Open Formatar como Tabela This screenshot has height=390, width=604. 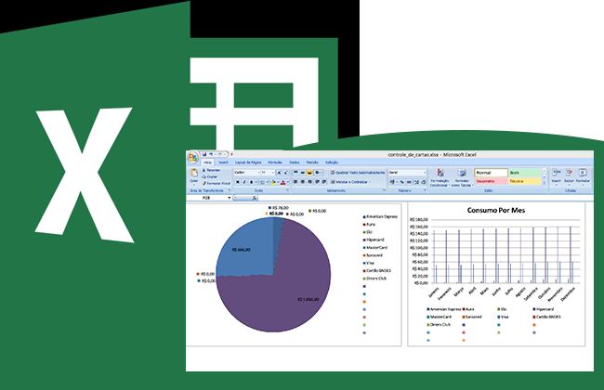pyautogui.click(x=462, y=177)
